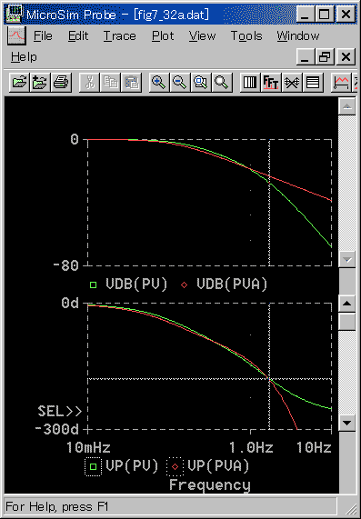This screenshot has height=519, width=361.
Task: Click the lower plot scrollbar down arrow
Action: pos(346,423)
